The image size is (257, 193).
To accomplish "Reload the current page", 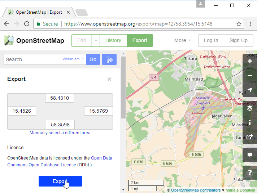I will click(27, 24).
